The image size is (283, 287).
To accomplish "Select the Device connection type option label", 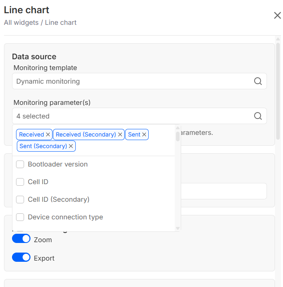I will click(65, 217).
